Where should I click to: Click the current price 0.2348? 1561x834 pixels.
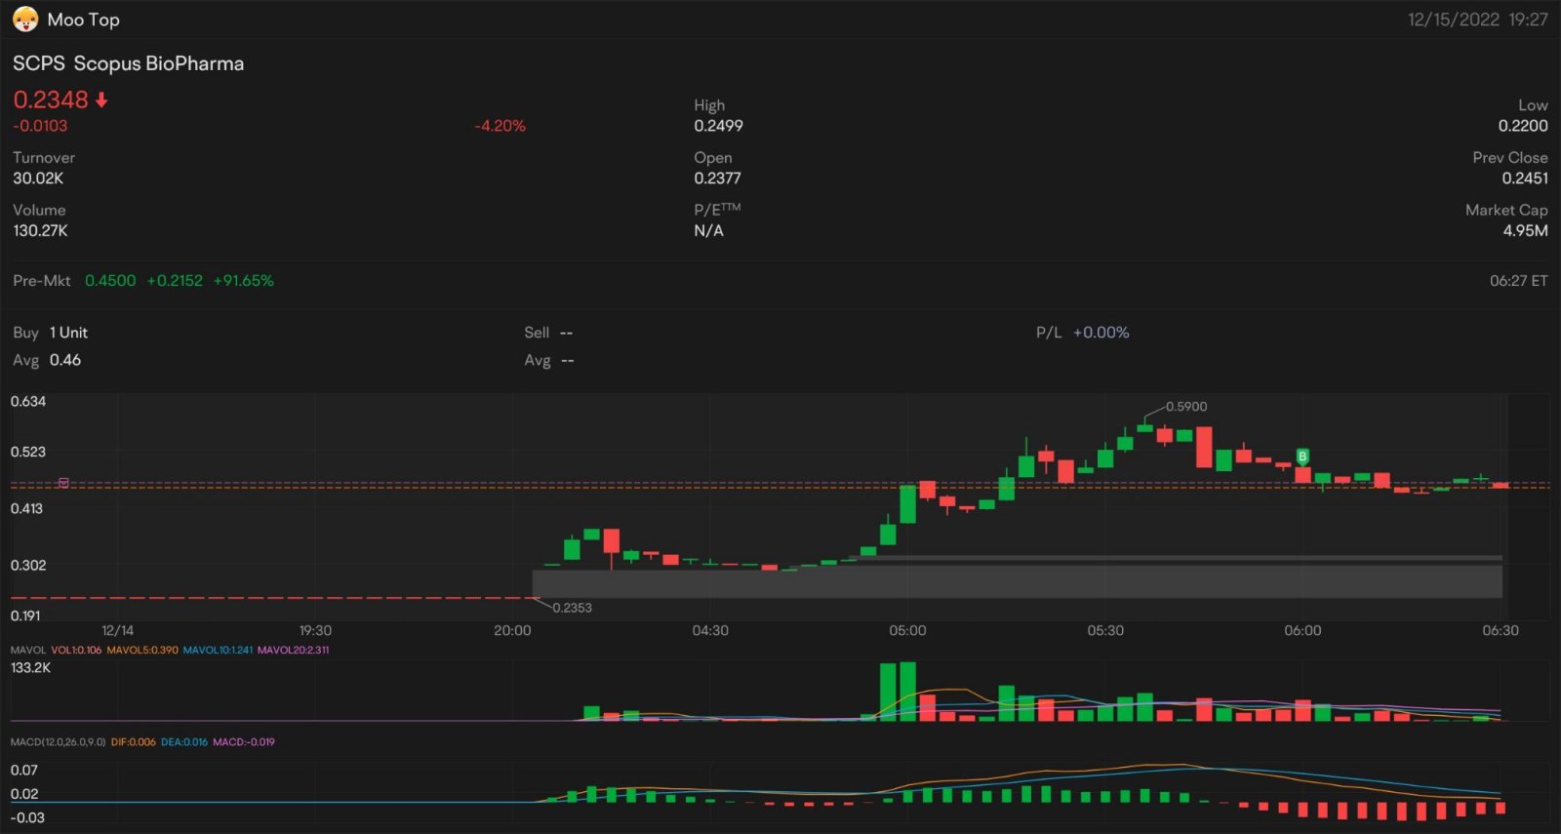(x=51, y=99)
